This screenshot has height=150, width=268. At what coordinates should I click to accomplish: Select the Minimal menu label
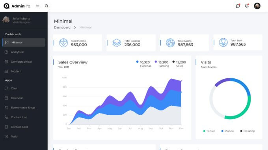(x=17, y=42)
